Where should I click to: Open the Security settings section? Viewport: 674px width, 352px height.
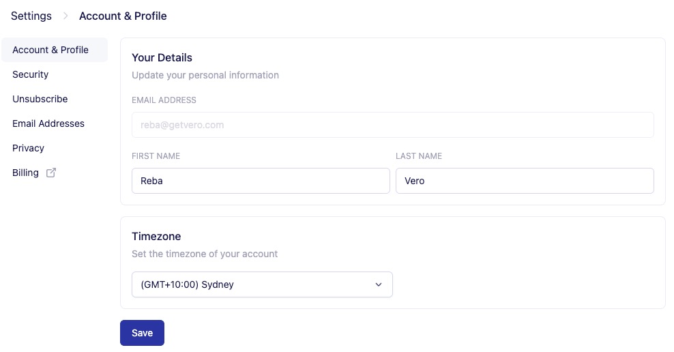click(31, 74)
